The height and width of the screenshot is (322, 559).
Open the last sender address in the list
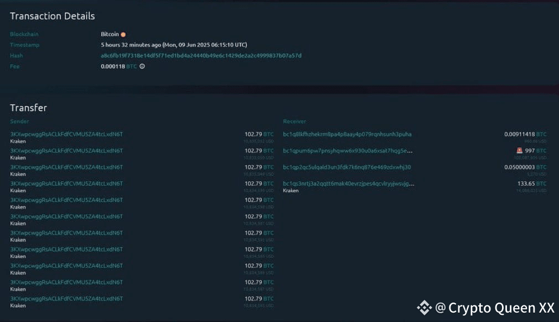pyautogui.click(x=66, y=298)
